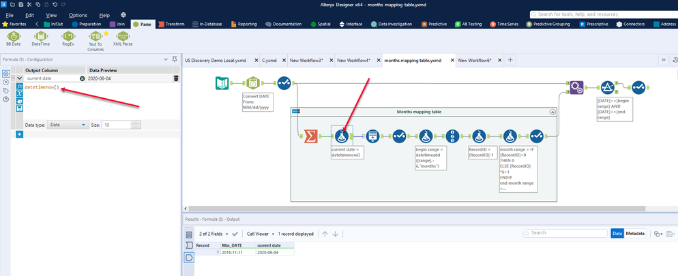The image size is (678, 276).
Task: Click the top global search box
Action: click(x=604, y=14)
